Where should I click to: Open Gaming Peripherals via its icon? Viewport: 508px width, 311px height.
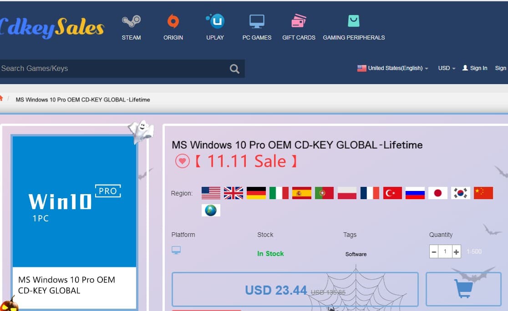coord(354,20)
